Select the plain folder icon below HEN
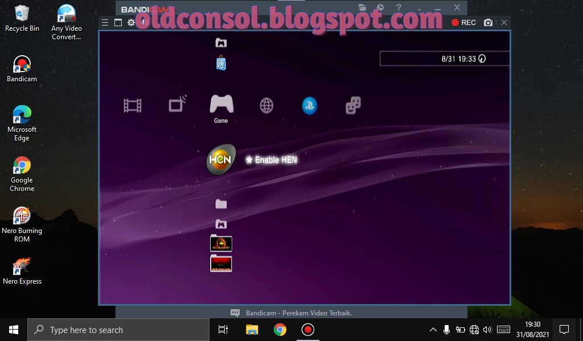The image size is (583, 341). (x=221, y=203)
